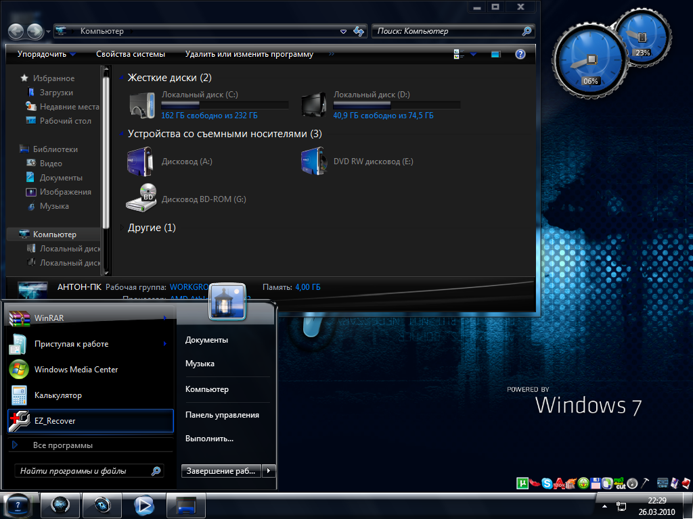The width and height of the screenshot is (693, 519).
Task: Collapse the Жесткие диски group
Action: (122, 78)
